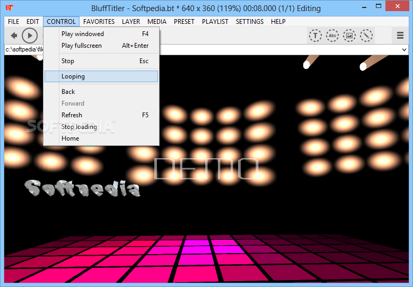Choose Play windowed from the menu
This screenshot has height=287, width=413.
tap(101, 34)
